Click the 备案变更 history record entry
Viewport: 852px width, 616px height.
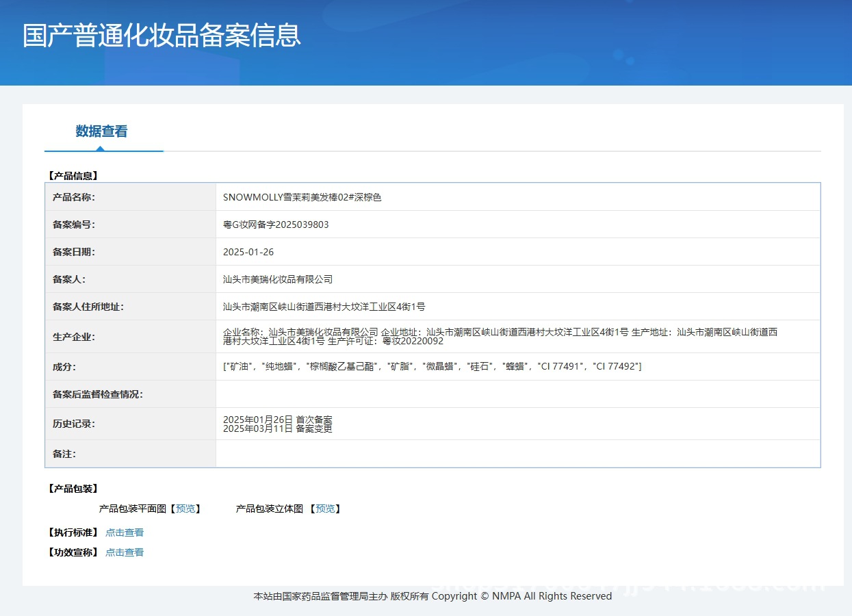[278, 428]
